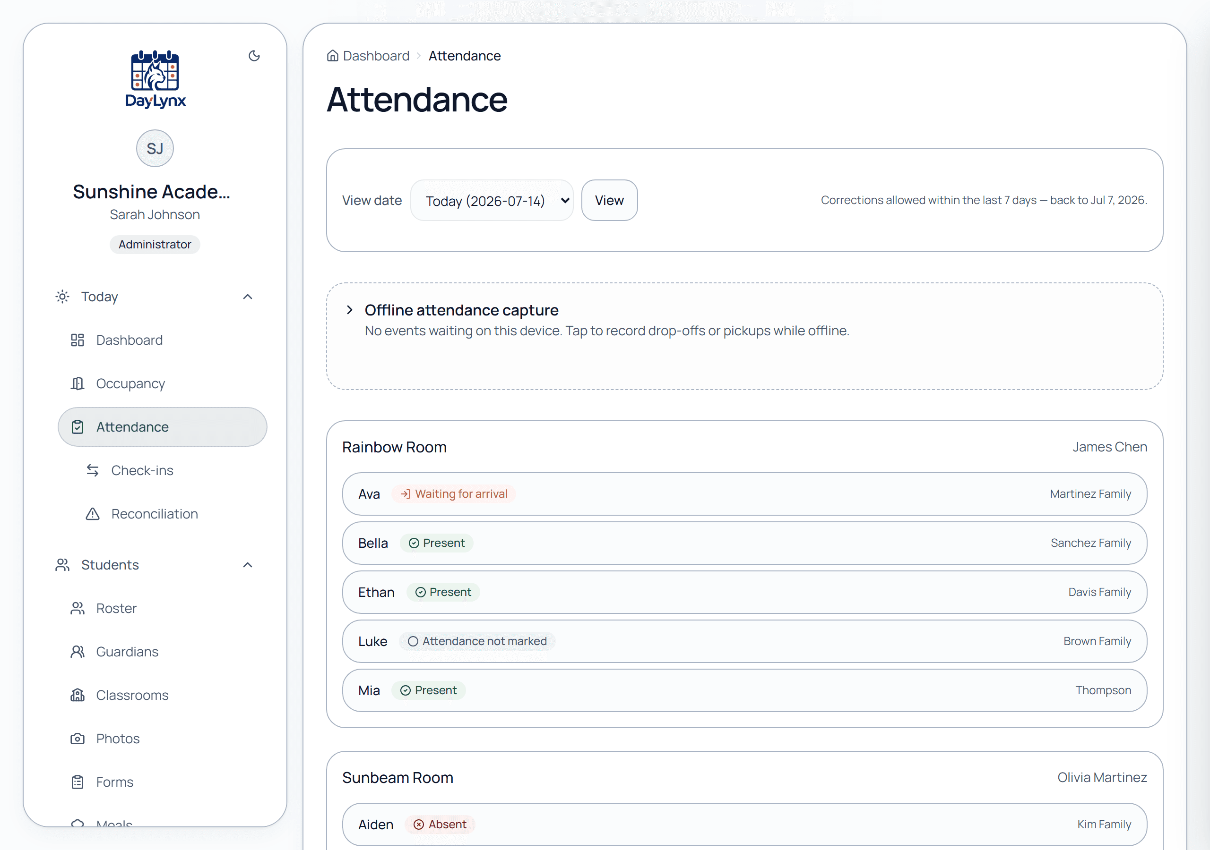The height and width of the screenshot is (850, 1210).
Task: Click the Sunbeam Room heading
Action: tap(398, 778)
